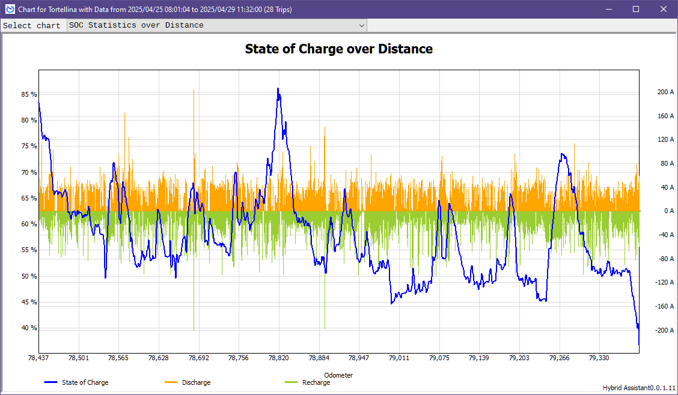Screen dimensions: 678x395
Task: Click the 'Select chart' label
Action: pyautogui.click(x=32, y=26)
